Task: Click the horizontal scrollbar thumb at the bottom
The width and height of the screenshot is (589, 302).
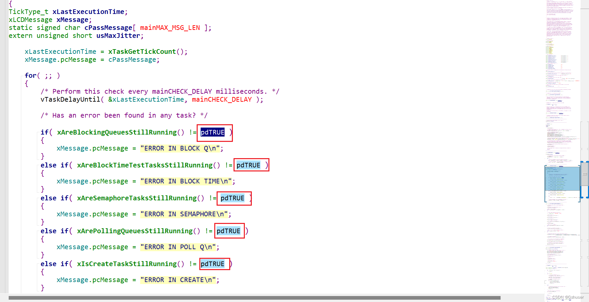Action: point(254,298)
